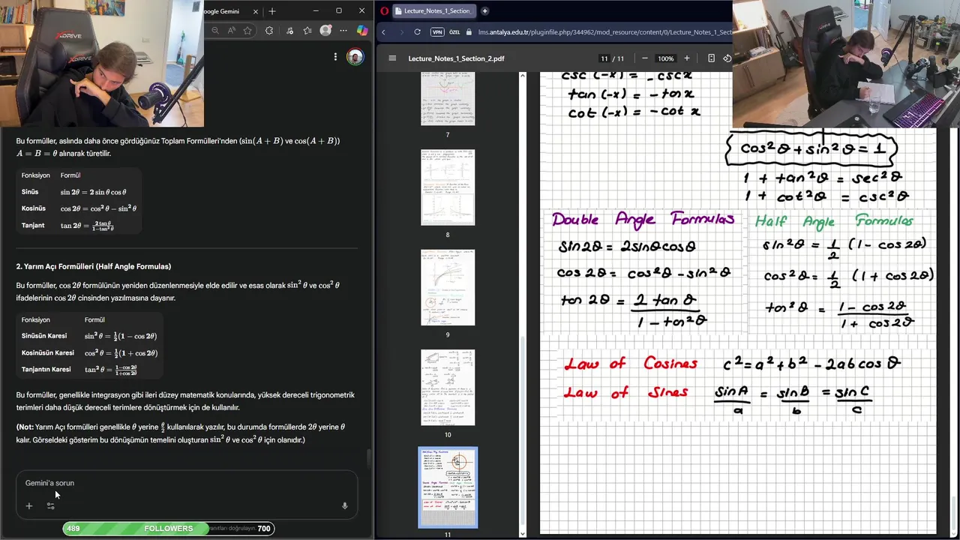Open page 10 thumbnail in PDF sidebar
The image size is (960, 540).
(x=448, y=387)
